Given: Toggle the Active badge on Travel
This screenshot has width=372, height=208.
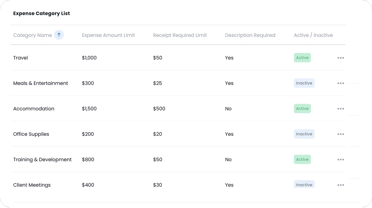Looking at the screenshot, I should [302, 57].
